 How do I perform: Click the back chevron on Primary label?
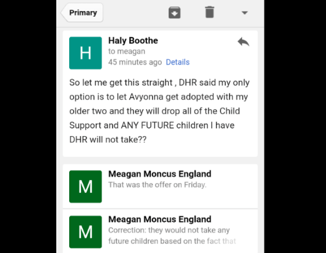tap(63, 13)
